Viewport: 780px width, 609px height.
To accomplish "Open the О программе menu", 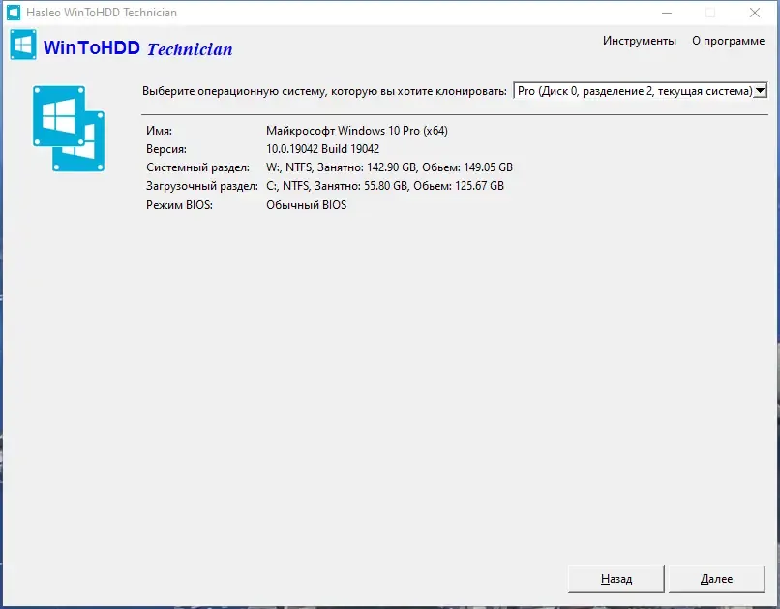I will [729, 41].
